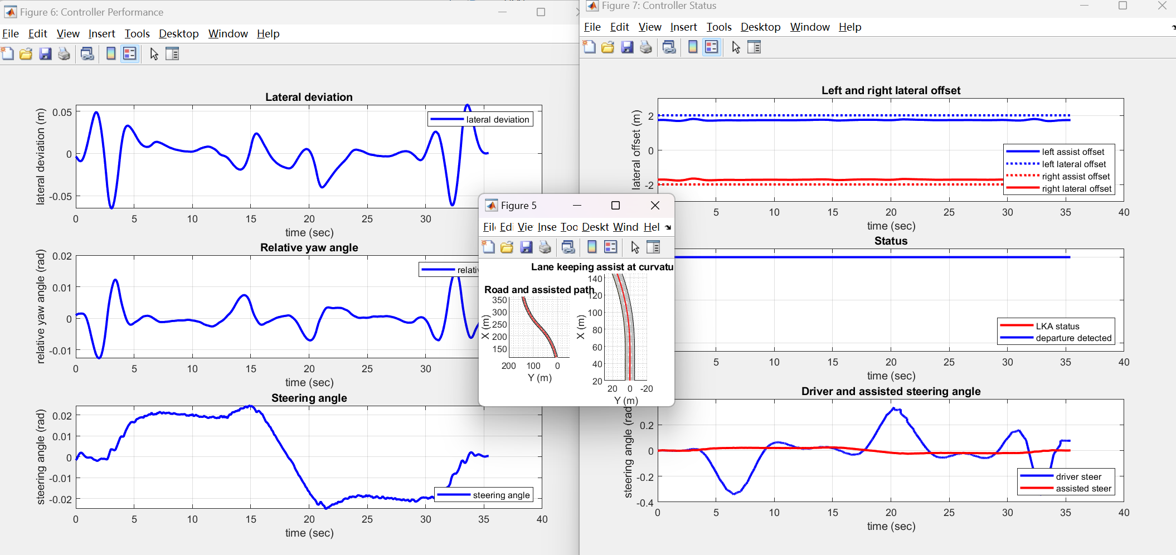Image resolution: width=1176 pixels, height=555 pixels.
Task: Click New Figure icon in Figure 7 toolbar
Action: coord(589,47)
